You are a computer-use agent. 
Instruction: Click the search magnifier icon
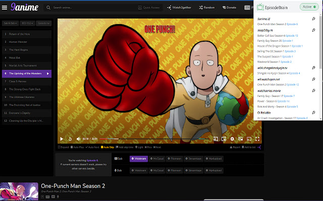[x=48, y=8]
